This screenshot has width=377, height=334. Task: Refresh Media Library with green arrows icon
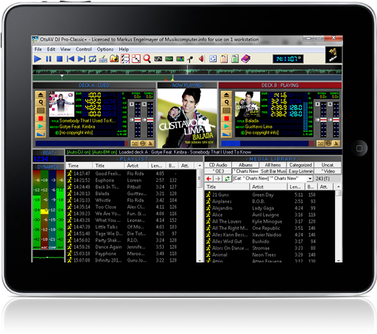point(227,179)
